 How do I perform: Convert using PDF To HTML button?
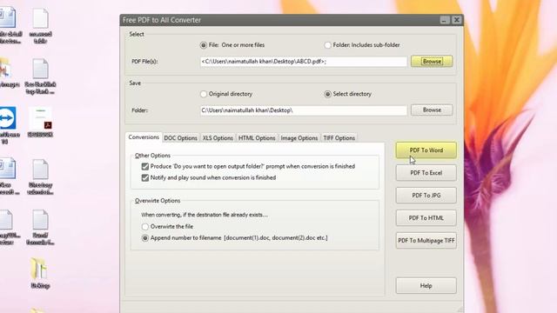tap(426, 218)
